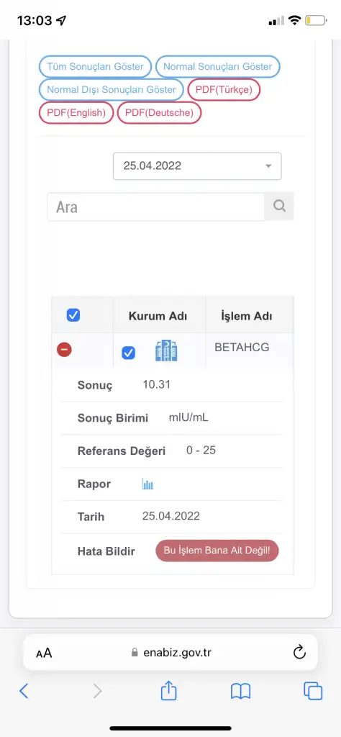
Task: Focus the Ara search field
Action: click(156, 207)
